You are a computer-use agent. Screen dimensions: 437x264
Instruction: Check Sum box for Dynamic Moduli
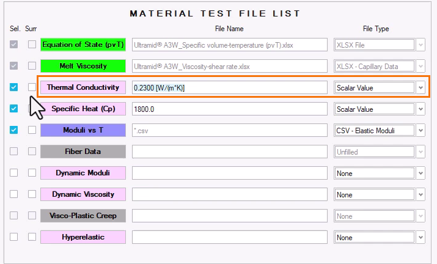pos(32,173)
